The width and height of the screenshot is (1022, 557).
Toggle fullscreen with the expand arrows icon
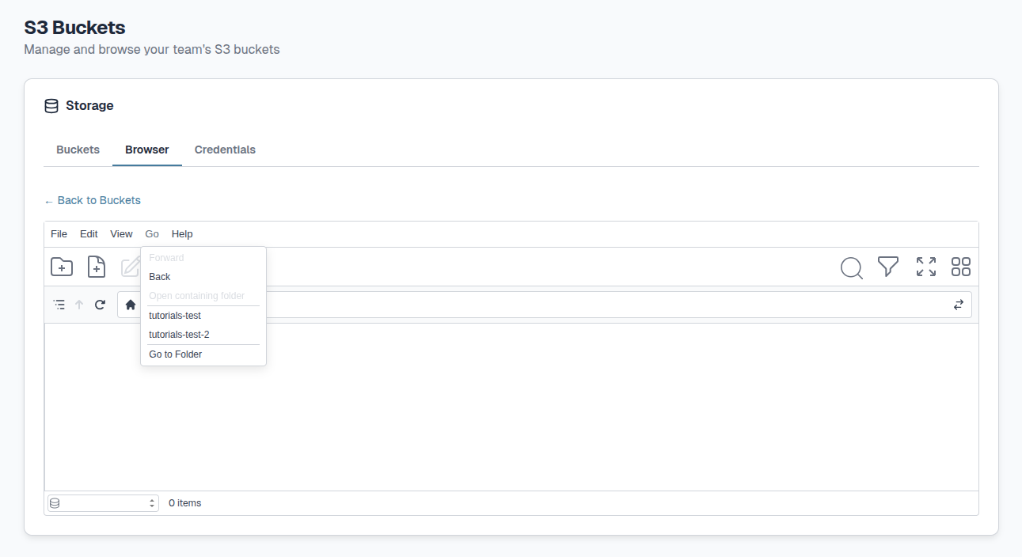point(925,267)
